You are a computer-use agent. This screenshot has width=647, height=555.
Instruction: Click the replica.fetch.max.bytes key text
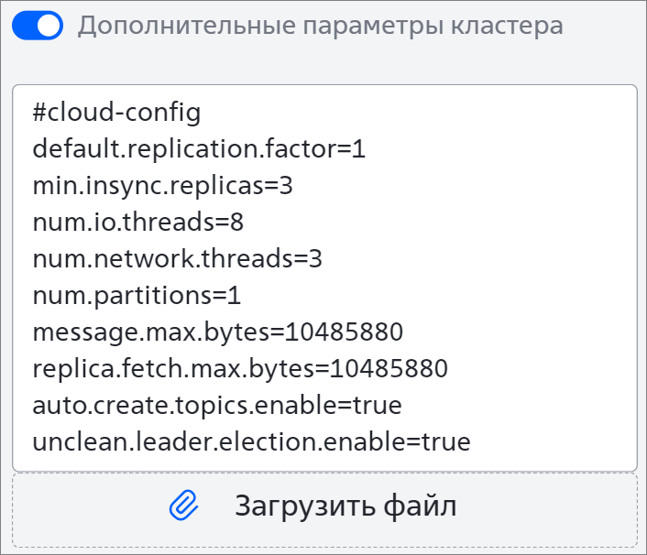[x=174, y=368]
